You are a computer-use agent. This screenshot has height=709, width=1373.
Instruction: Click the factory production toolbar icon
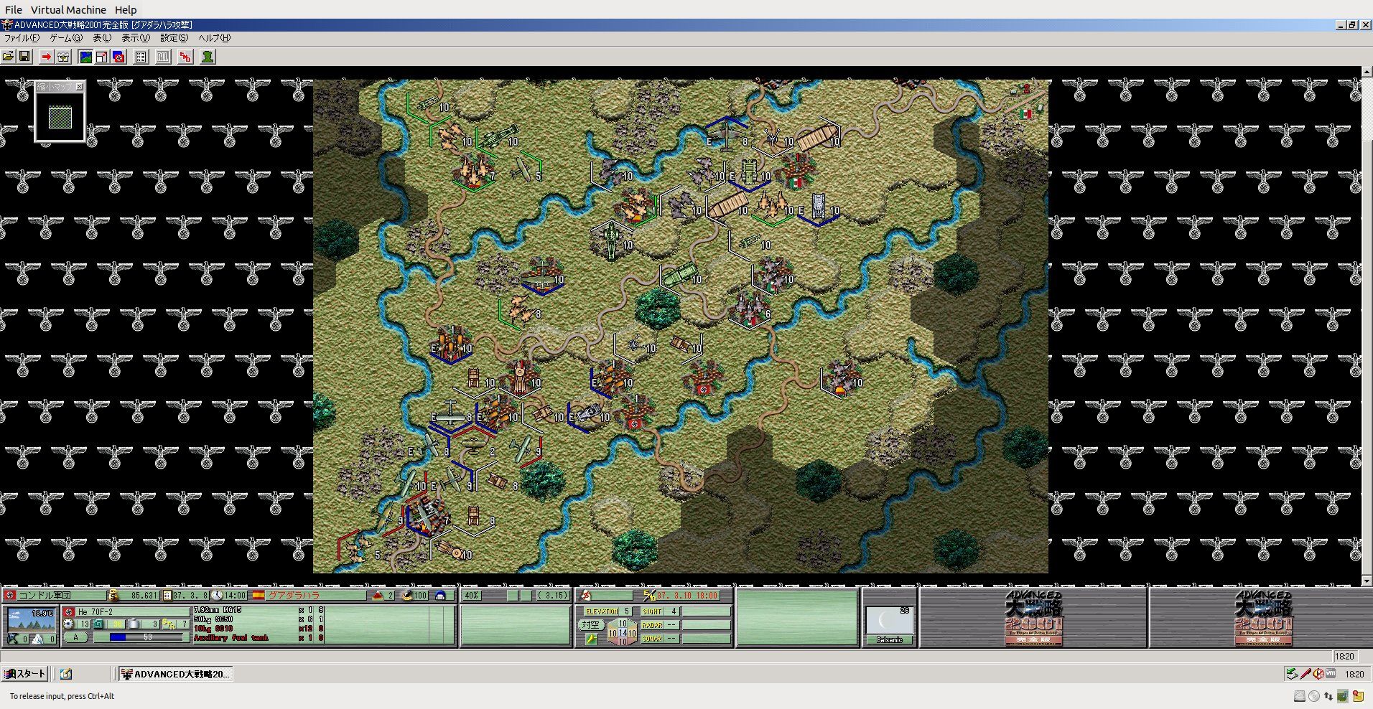[x=63, y=57]
